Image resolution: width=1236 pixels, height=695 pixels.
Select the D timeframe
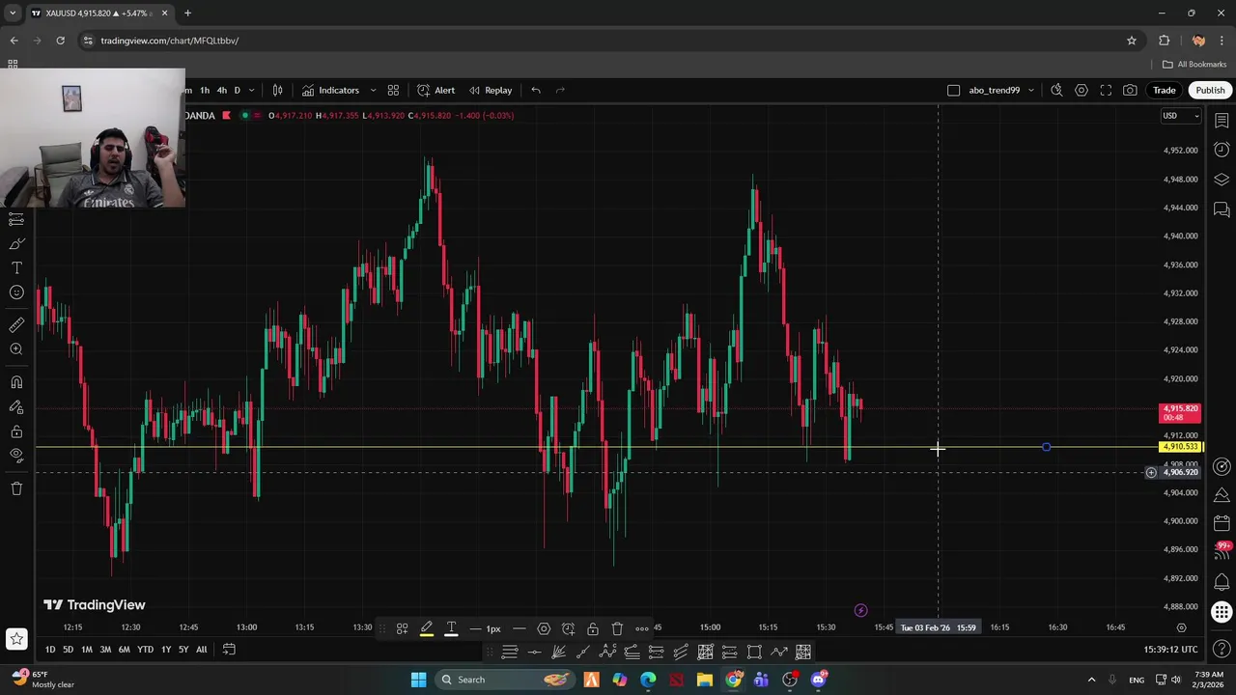click(x=237, y=90)
